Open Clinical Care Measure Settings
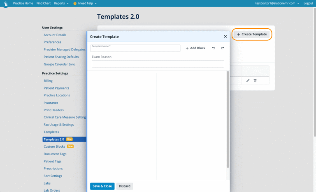The height and width of the screenshot is (192, 316). [x=65, y=117]
